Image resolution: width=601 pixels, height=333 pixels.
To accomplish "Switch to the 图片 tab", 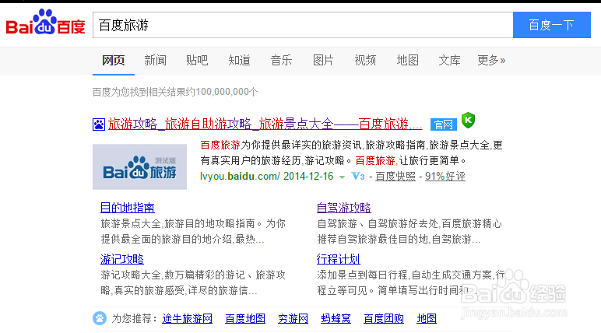I will [x=323, y=60].
